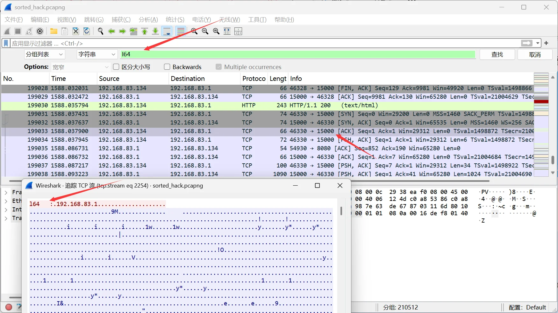Open 文件(F) menu
The width and height of the screenshot is (558, 313).
click(x=14, y=19)
